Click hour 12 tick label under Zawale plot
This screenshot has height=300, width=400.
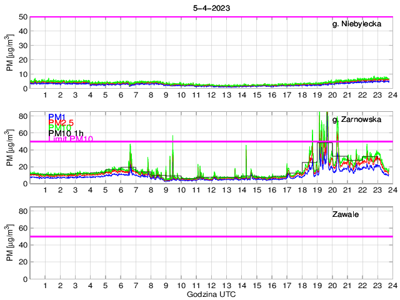(x=211, y=285)
